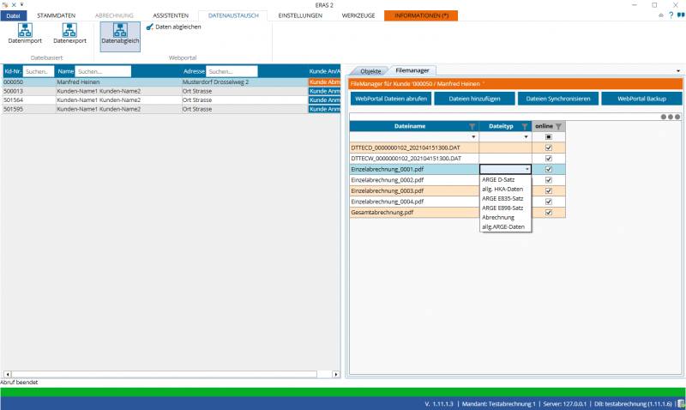
Task: Open the quick access toolbar dropdown arrow
Action: (21, 5)
